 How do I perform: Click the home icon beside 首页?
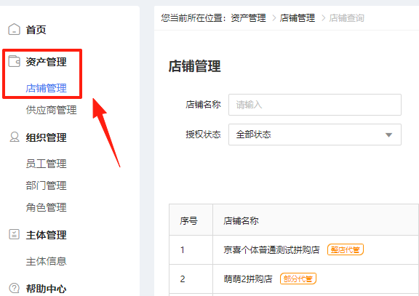(14, 29)
